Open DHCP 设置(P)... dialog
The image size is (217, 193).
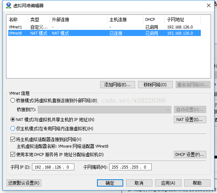click(190, 154)
